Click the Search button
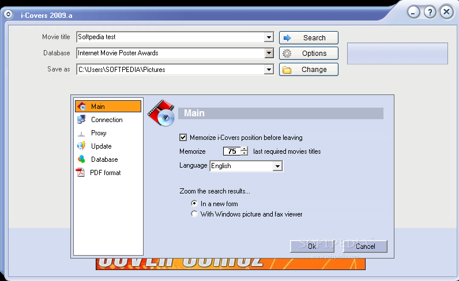Viewport: 459px width, 281px height. click(308, 38)
